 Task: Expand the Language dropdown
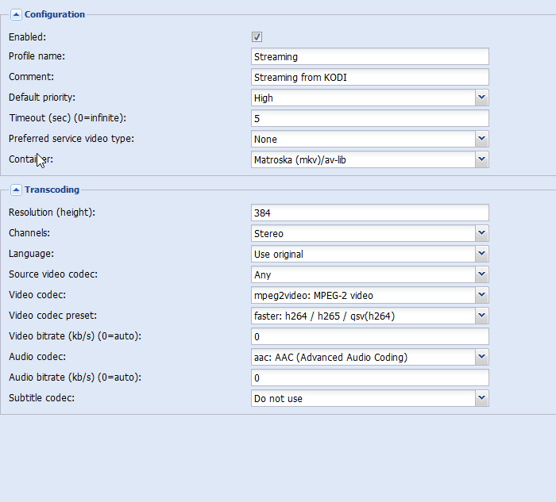click(481, 254)
